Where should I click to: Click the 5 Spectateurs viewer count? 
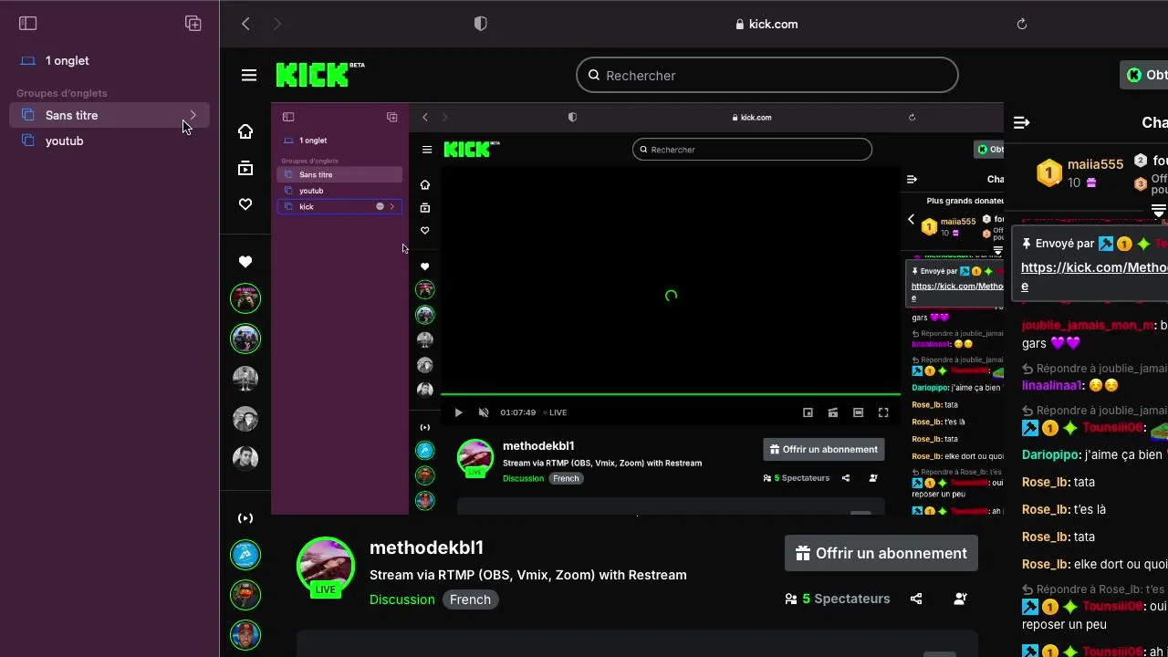(x=838, y=599)
